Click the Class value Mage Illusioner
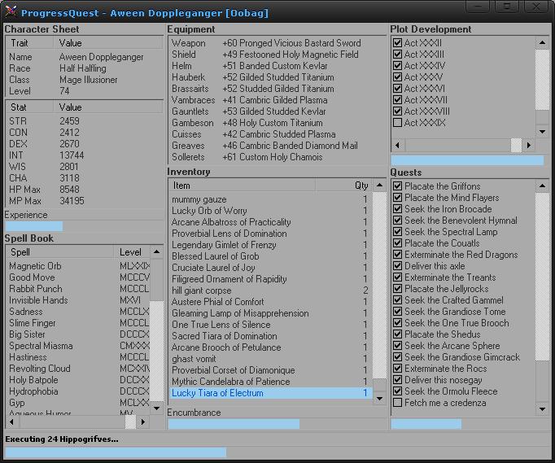The image size is (555, 463). [88, 80]
